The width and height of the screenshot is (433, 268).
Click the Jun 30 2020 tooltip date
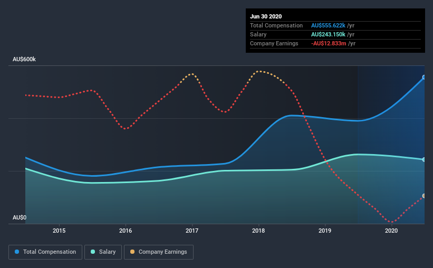point(266,16)
